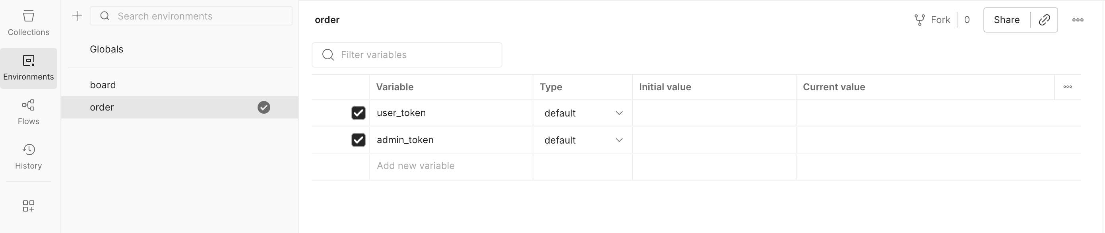Click the configure workspace sidebar grid icon

(28, 206)
